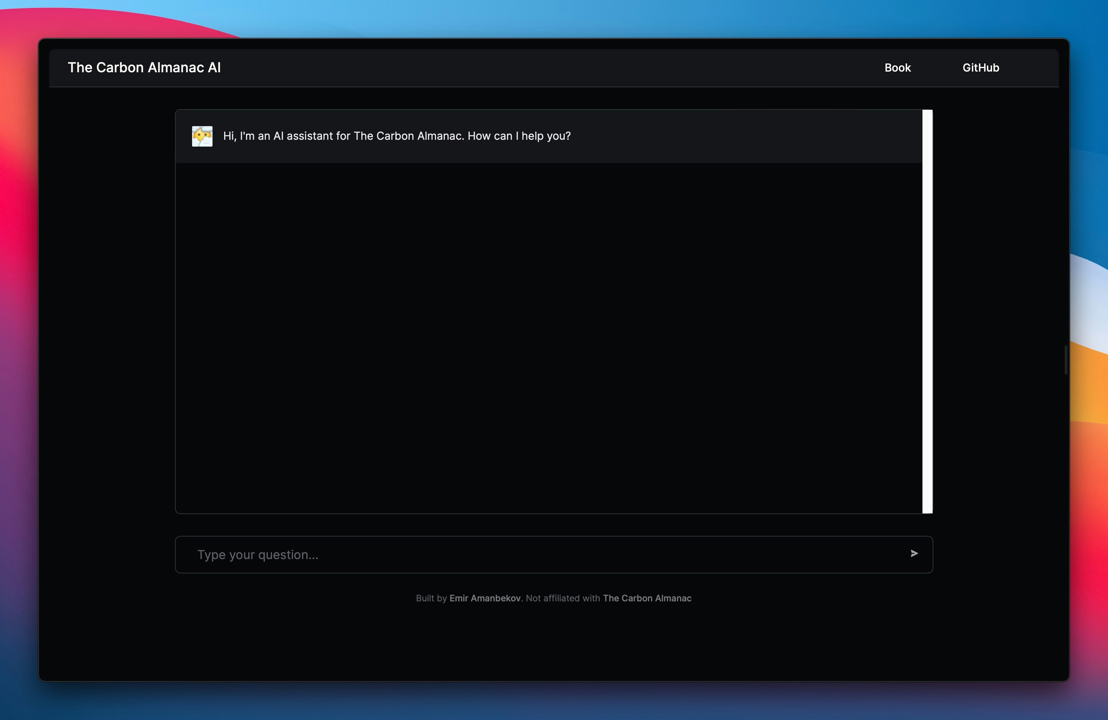Click the greeting message text
The image size is (1108, 720).
pyautogui.click(x=397, y=136)
